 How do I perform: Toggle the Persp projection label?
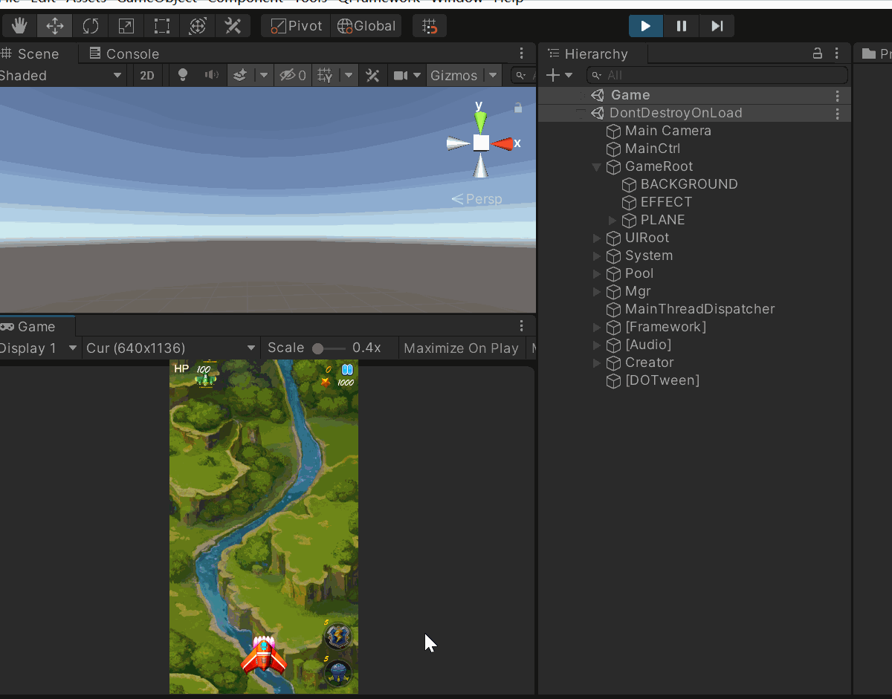click(476, 199)
